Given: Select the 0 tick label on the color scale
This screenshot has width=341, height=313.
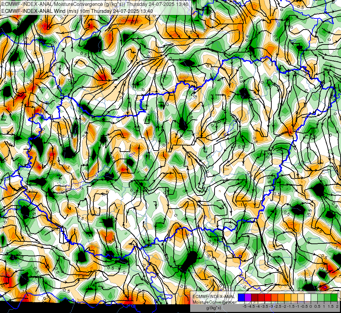Looking at the screenshot, I should [x=311, y=306].
